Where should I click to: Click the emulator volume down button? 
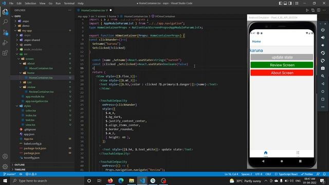click(x=323, y=45)
